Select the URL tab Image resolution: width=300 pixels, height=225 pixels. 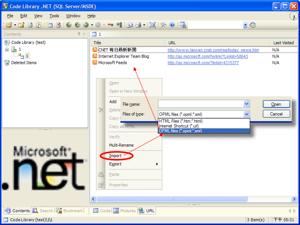click(x=147, y=211)
